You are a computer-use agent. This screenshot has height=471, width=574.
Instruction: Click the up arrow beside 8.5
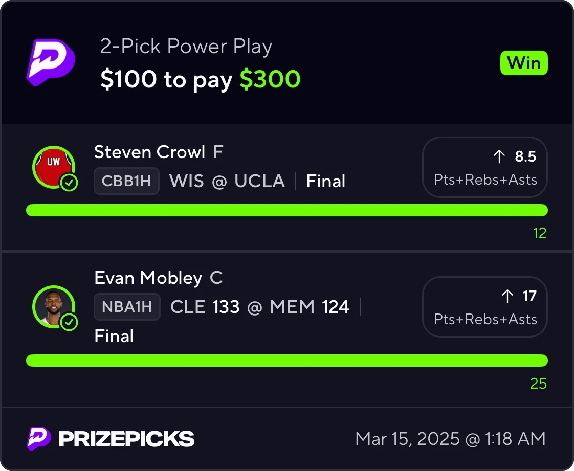[x=499, y=156]
